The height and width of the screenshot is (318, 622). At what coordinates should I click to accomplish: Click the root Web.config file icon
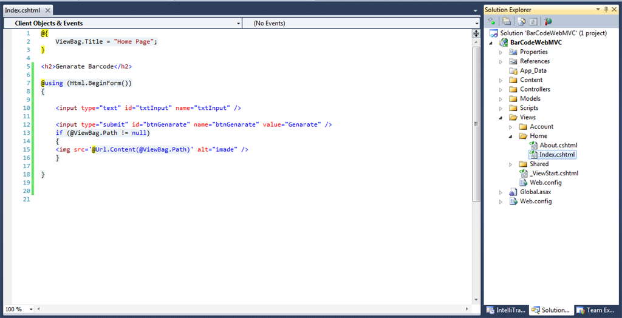point(513,201)
